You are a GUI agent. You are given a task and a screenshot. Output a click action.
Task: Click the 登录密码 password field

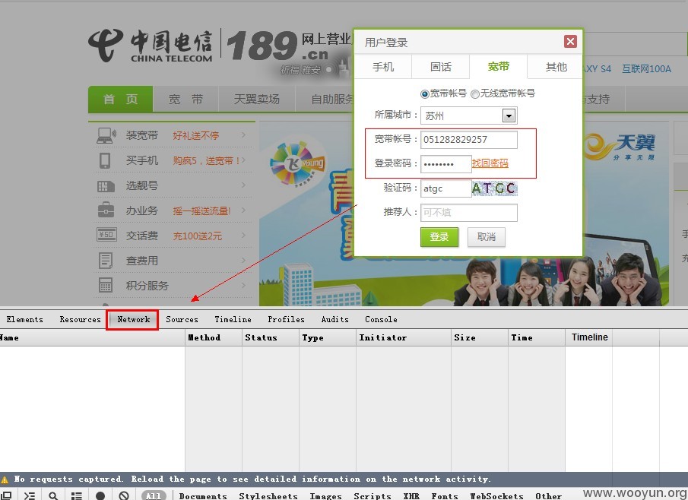[x=445, y=164]
